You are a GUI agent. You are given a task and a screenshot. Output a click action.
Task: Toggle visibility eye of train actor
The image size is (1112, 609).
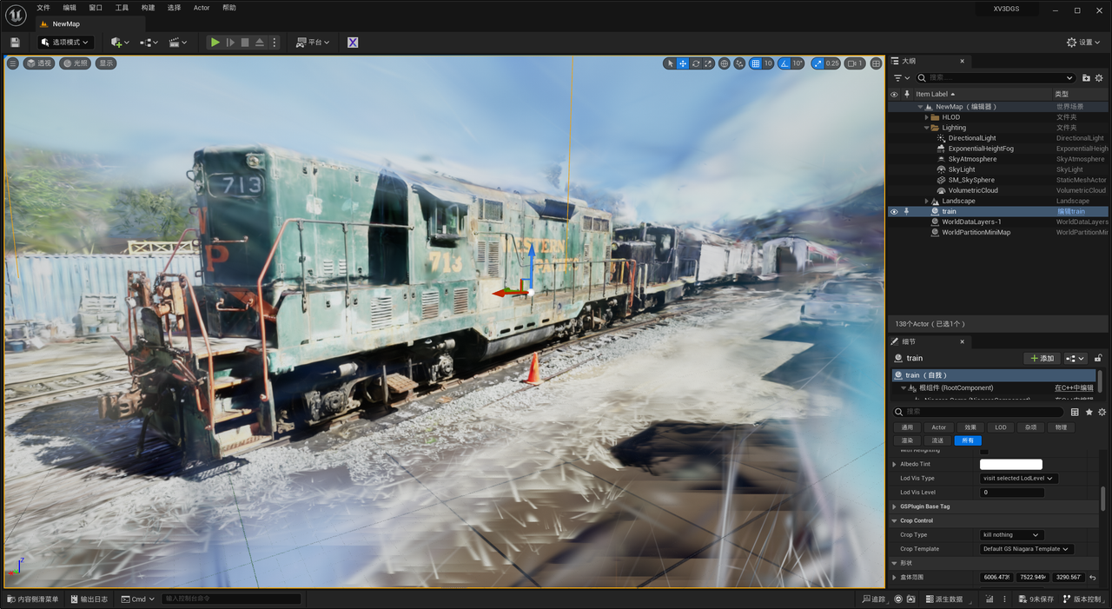(x=894, y=211)
